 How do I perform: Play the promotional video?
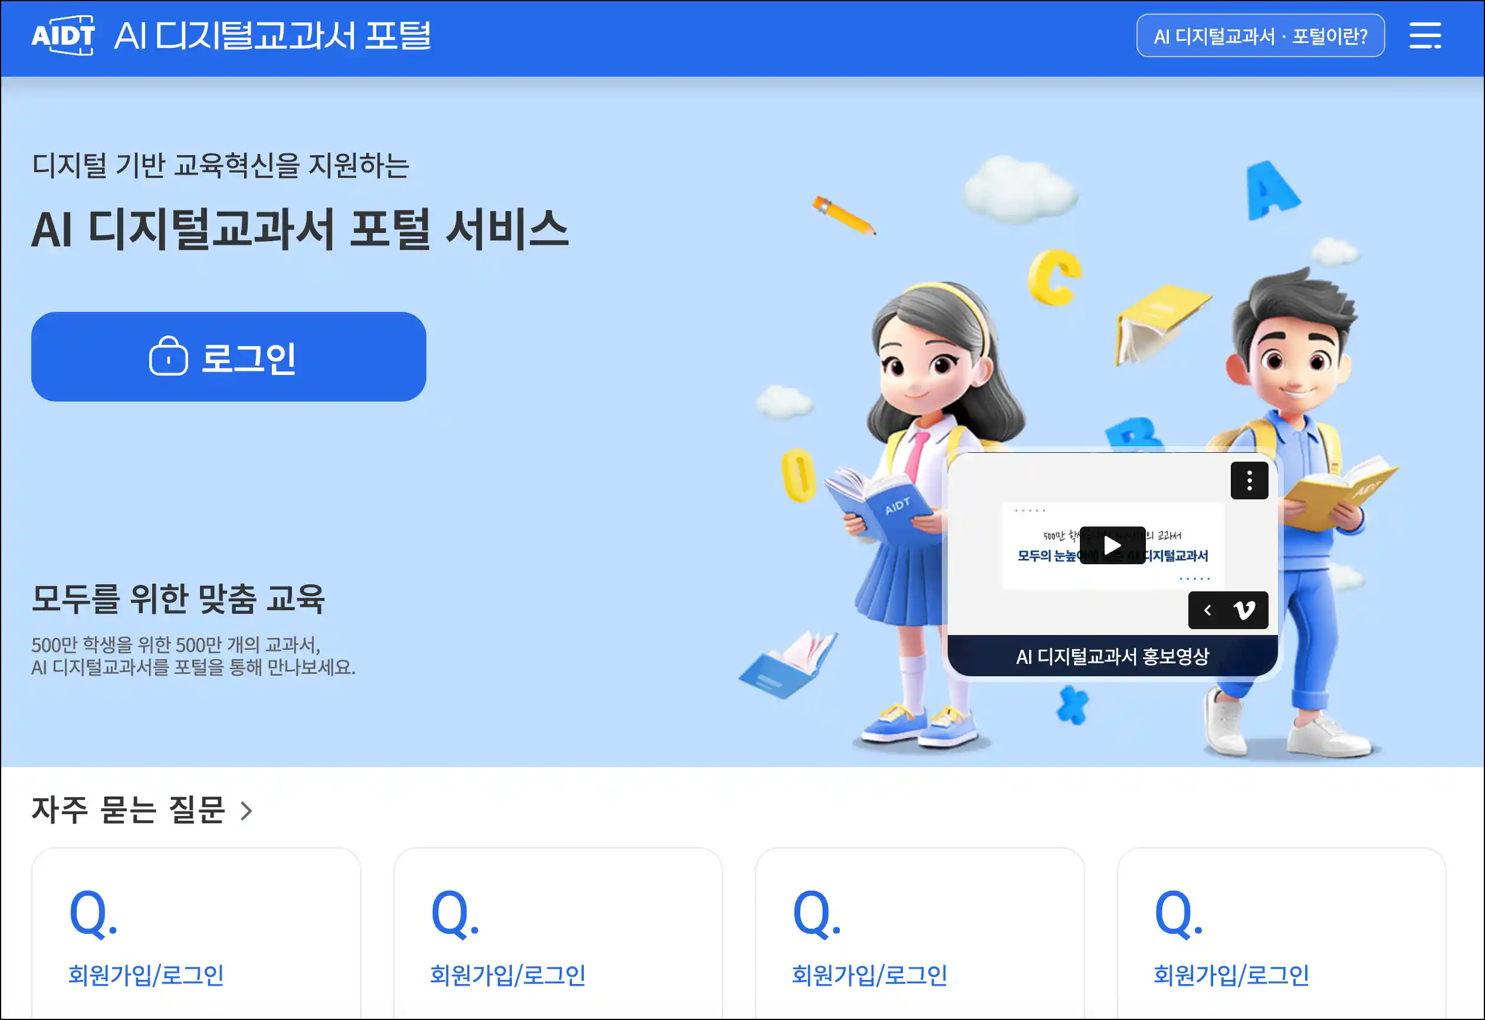pos(1112,545)
